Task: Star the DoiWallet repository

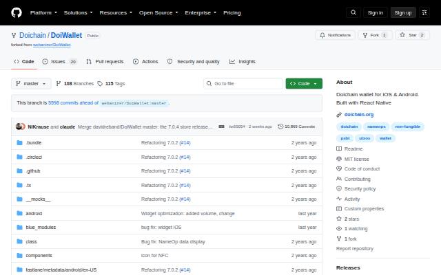Action: (412, 35)
